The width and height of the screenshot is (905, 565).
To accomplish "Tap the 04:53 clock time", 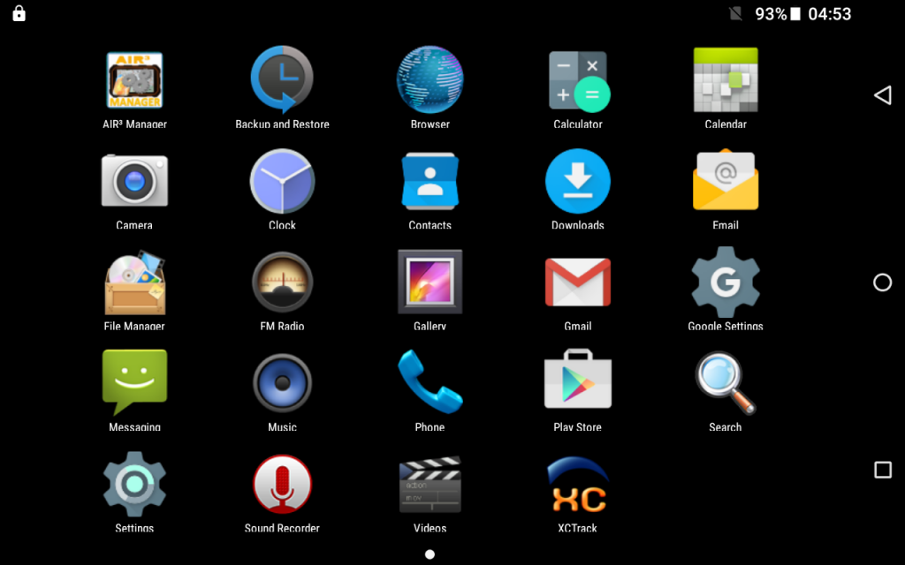I will [829, 14].
